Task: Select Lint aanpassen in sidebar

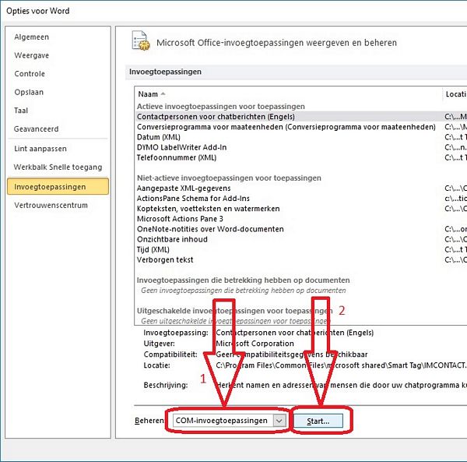Action: point(40,149)
